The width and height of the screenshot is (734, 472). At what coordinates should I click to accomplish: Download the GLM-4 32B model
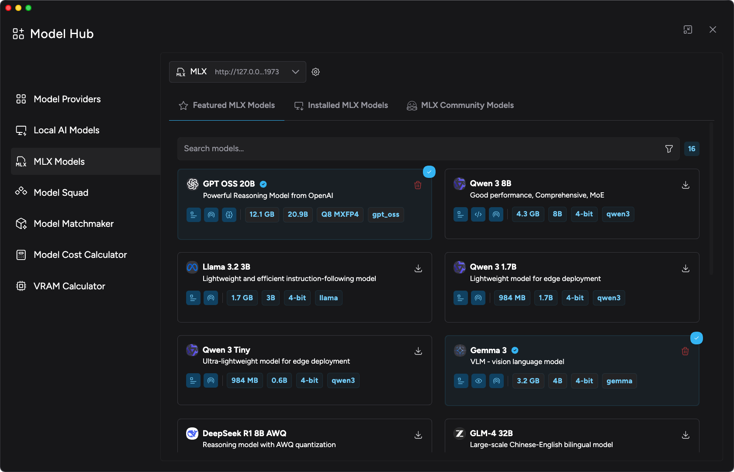[686, 435]
